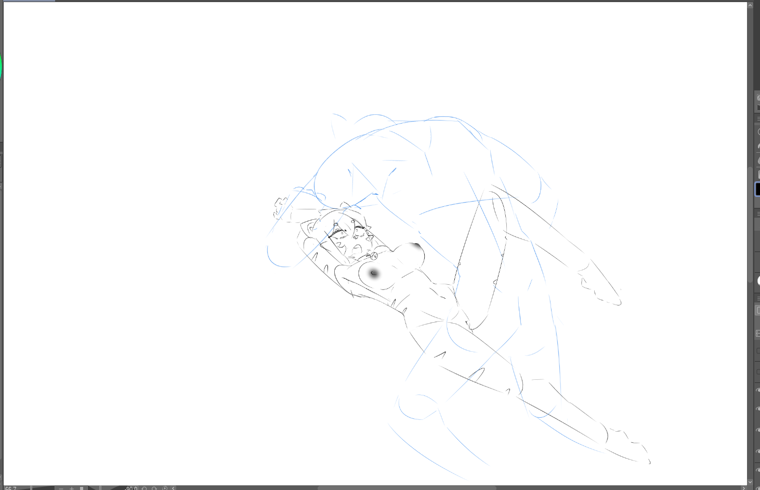The height and width of the screenshot is (490, 760).
Task: Click the vertical scrollbar down arrow
Action: 750,482
